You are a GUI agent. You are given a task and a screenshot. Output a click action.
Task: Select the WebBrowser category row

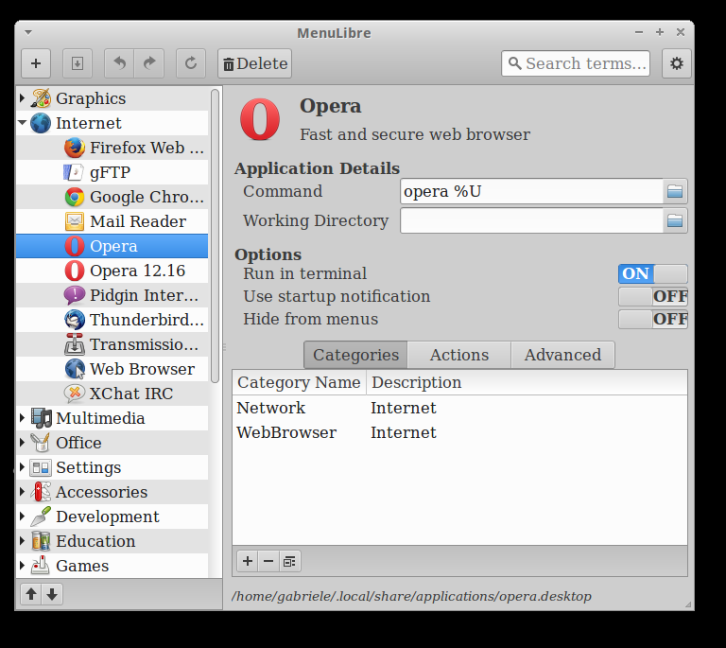(459, 432)
